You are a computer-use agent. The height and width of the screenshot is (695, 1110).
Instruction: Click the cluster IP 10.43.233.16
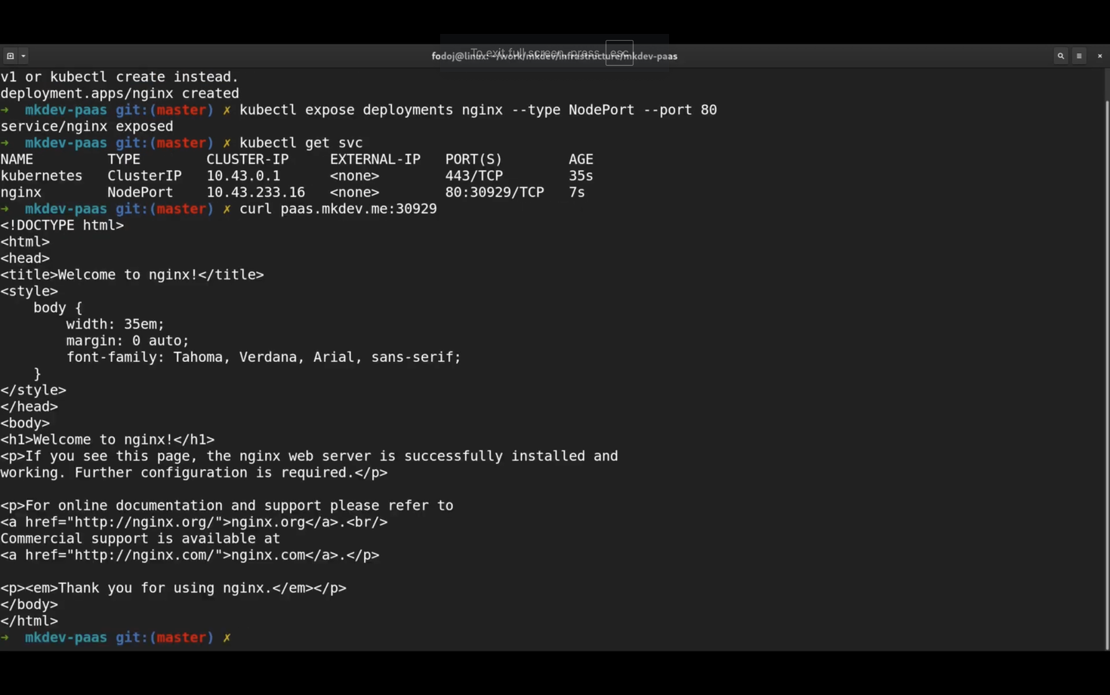coord(256,193)
